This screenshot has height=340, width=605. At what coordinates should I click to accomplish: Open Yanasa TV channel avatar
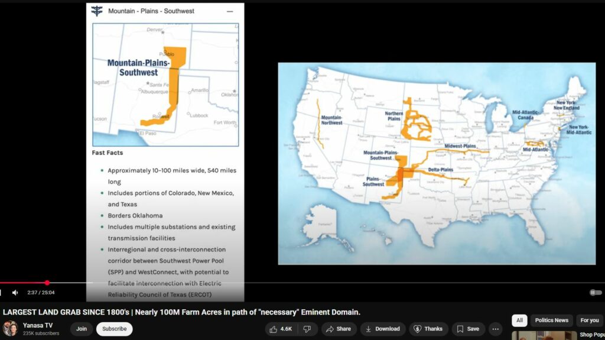coord(11,328)
